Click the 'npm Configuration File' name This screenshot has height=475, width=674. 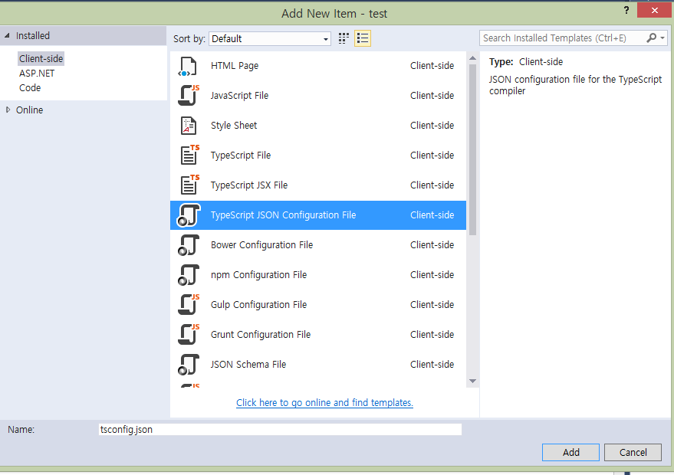258,275
